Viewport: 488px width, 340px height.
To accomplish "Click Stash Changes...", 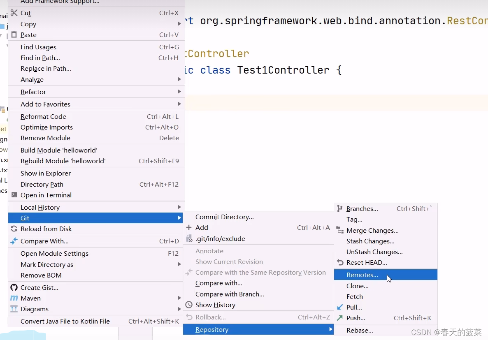I will click(370, 241).
